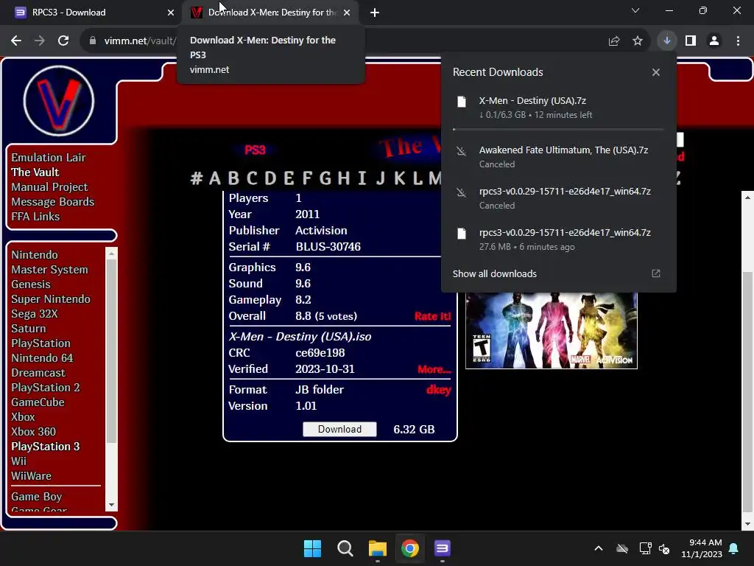
Task: Click letter A in alphabet index
Action: click(215, 178)
